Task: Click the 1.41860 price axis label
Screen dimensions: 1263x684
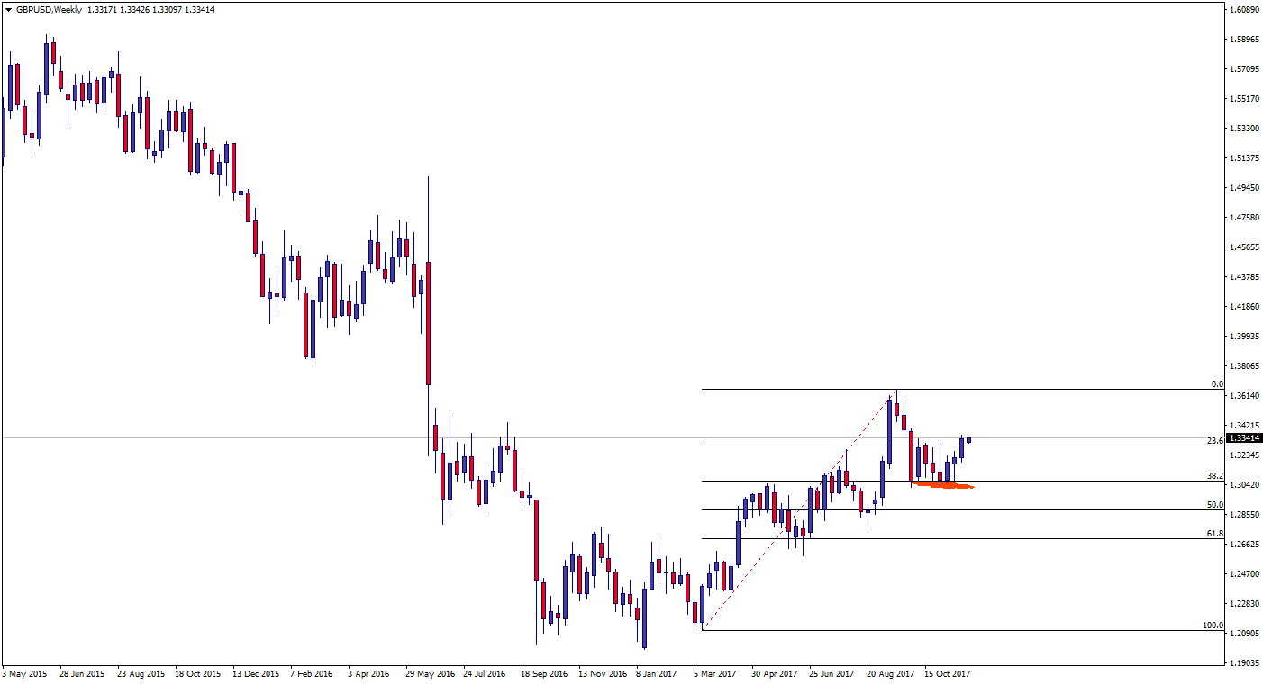Action: (1244, 307)
